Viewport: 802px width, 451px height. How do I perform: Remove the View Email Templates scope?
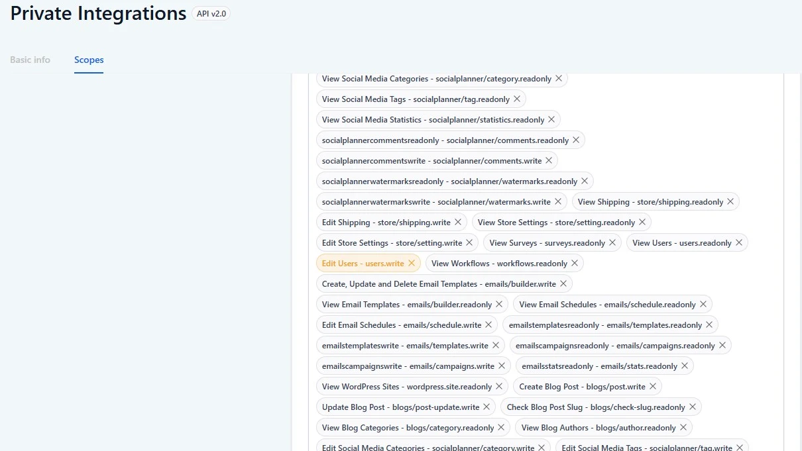tap(499, 305)
